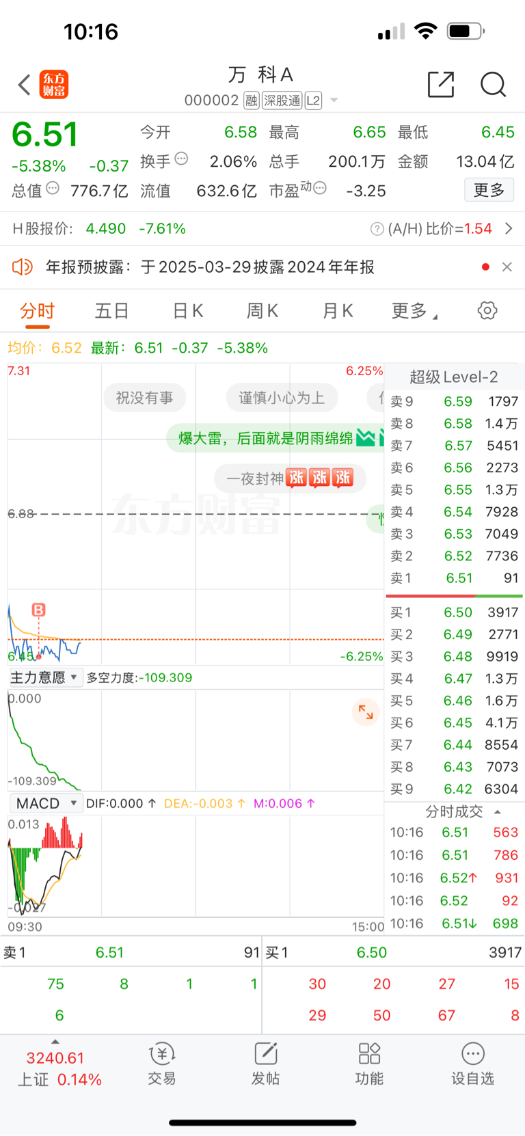Open the MACD indicator dropdown
Screen dimensions: 525x1136
click(45, 803)
